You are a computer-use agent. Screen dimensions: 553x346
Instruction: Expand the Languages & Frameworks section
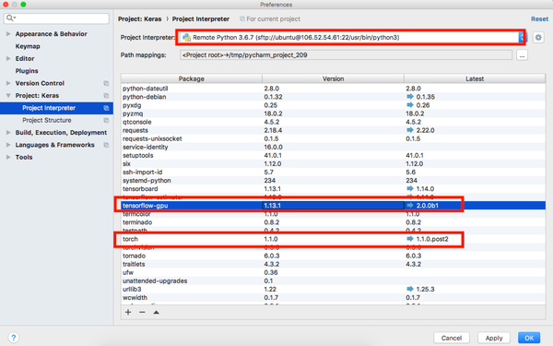point(8,145)
